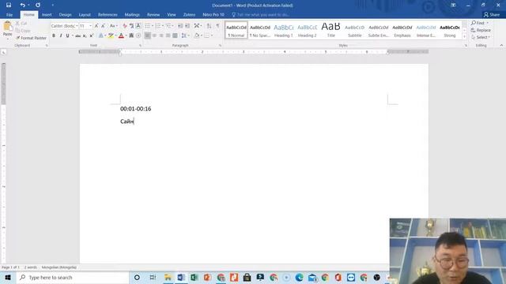506x284 pixels.
Task: Decrease font size with Shrink Font
Action: point(103,26)
